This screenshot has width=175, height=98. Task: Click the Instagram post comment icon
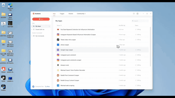58,55
